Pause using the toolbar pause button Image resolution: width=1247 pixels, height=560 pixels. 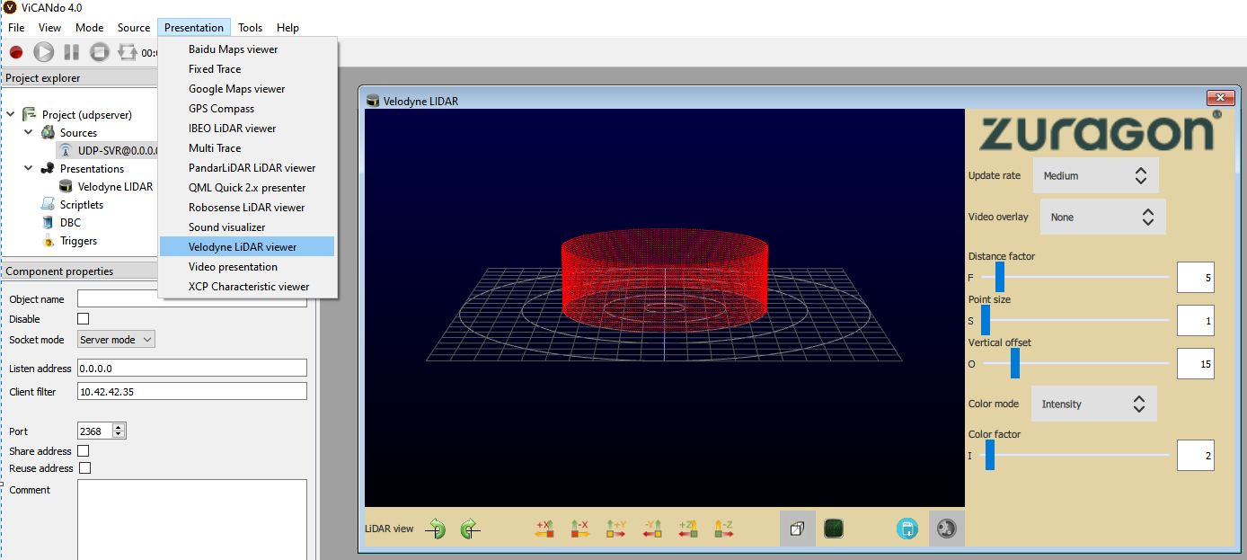pyautogui.click(x=72, y=53)
